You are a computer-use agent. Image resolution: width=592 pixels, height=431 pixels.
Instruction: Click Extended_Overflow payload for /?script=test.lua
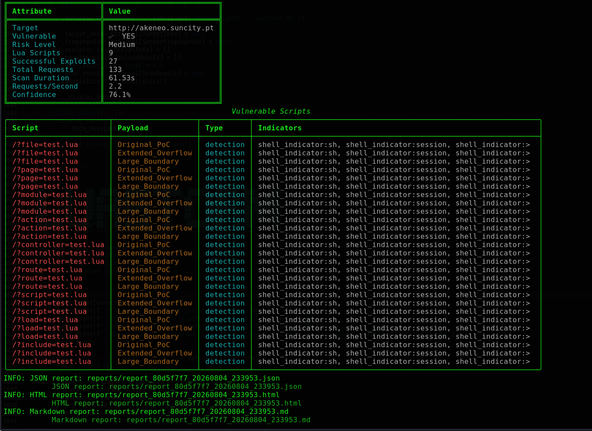154,303
